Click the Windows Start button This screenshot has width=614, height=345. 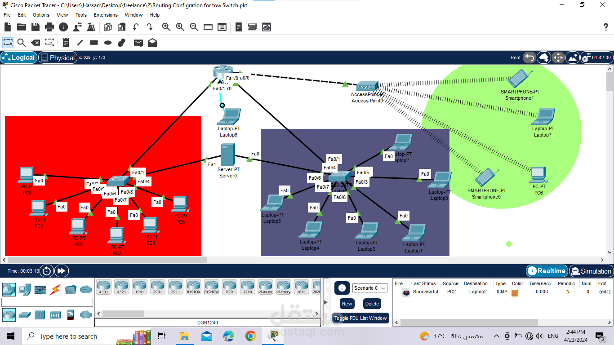(x=11, y=336)
